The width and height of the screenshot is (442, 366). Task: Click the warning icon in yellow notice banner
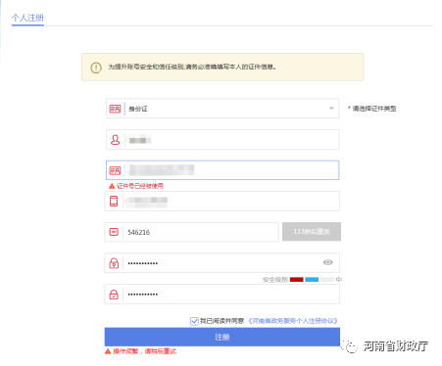96,68
